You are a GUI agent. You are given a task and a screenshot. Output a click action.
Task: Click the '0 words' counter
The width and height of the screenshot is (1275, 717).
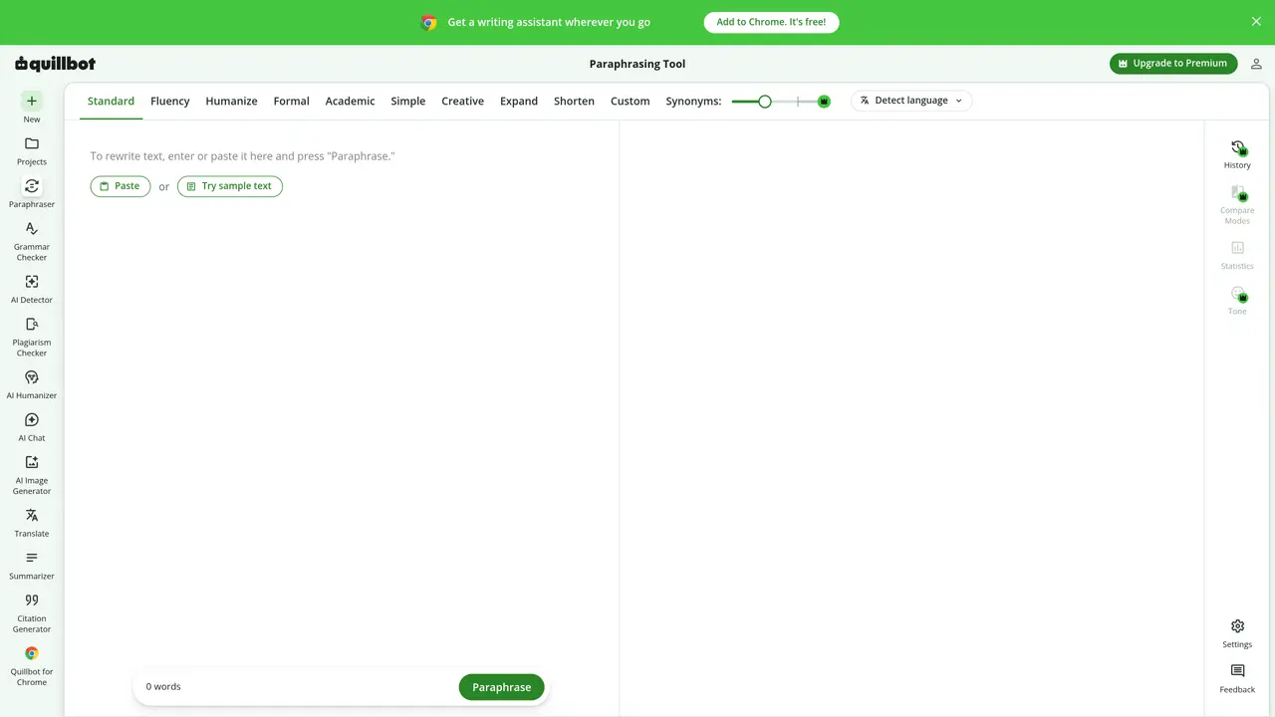(163, 687)
